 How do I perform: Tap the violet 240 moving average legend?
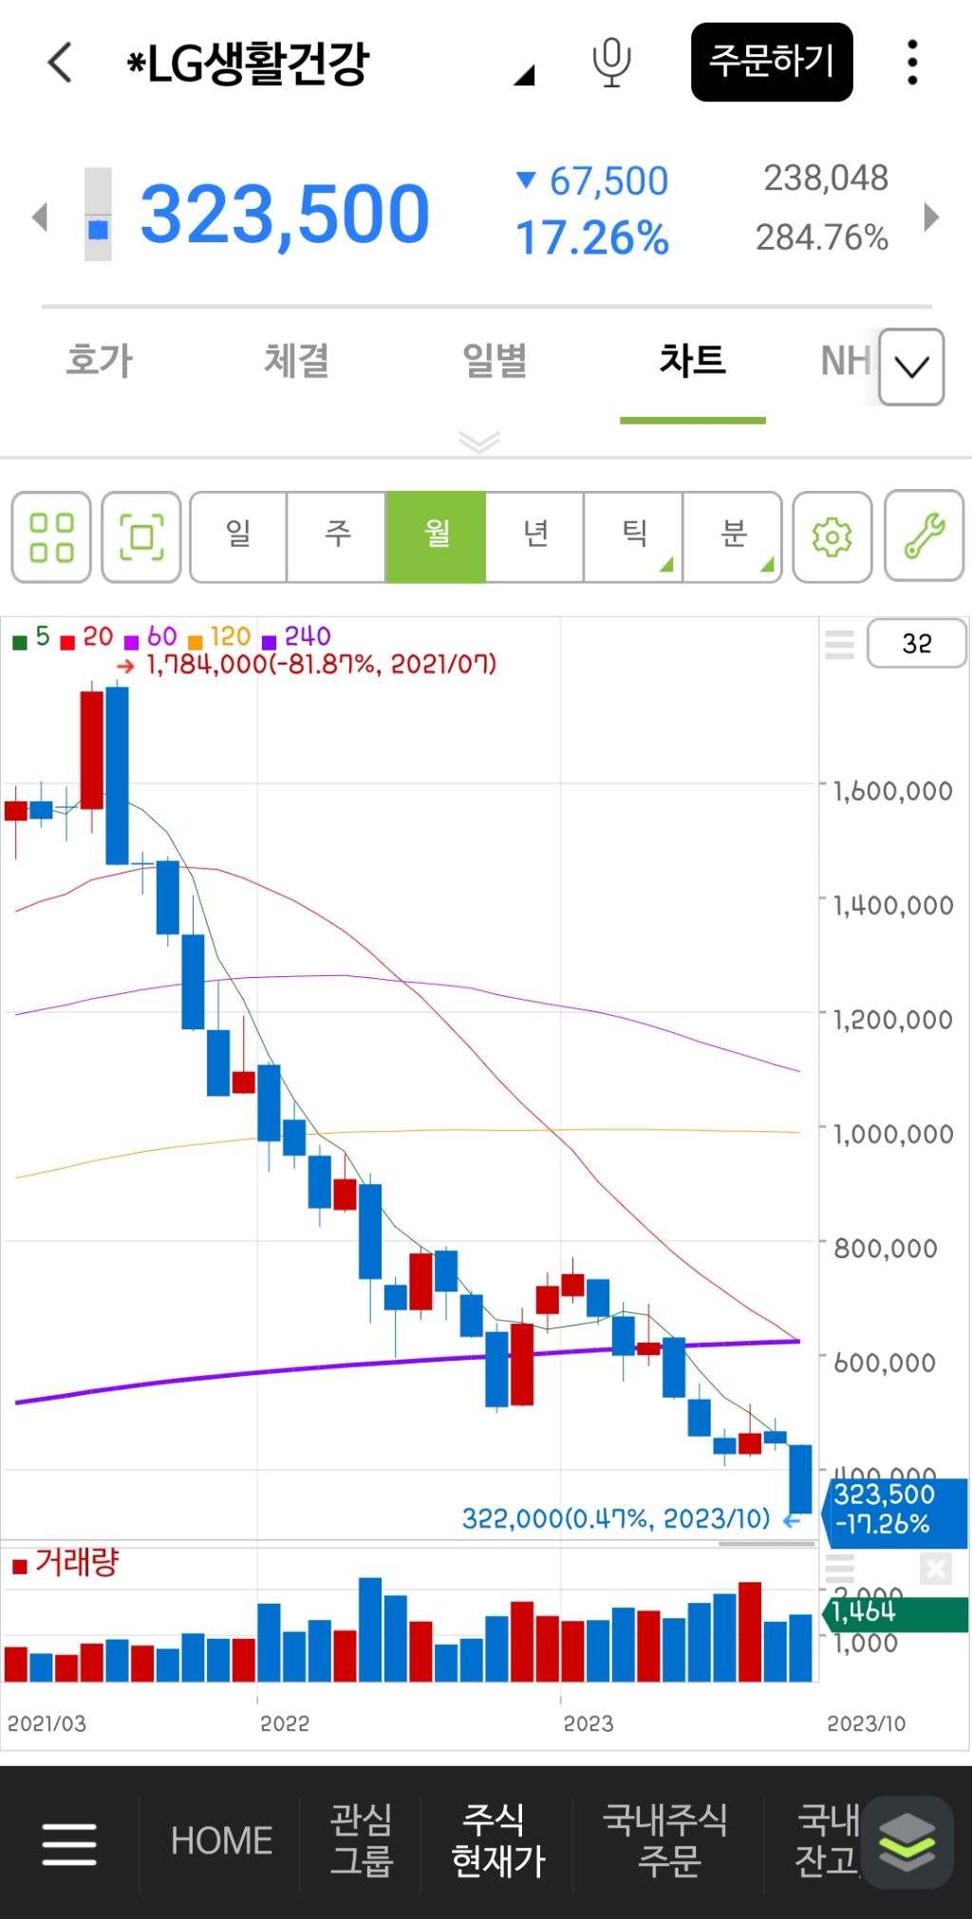(x=296, y=637)
